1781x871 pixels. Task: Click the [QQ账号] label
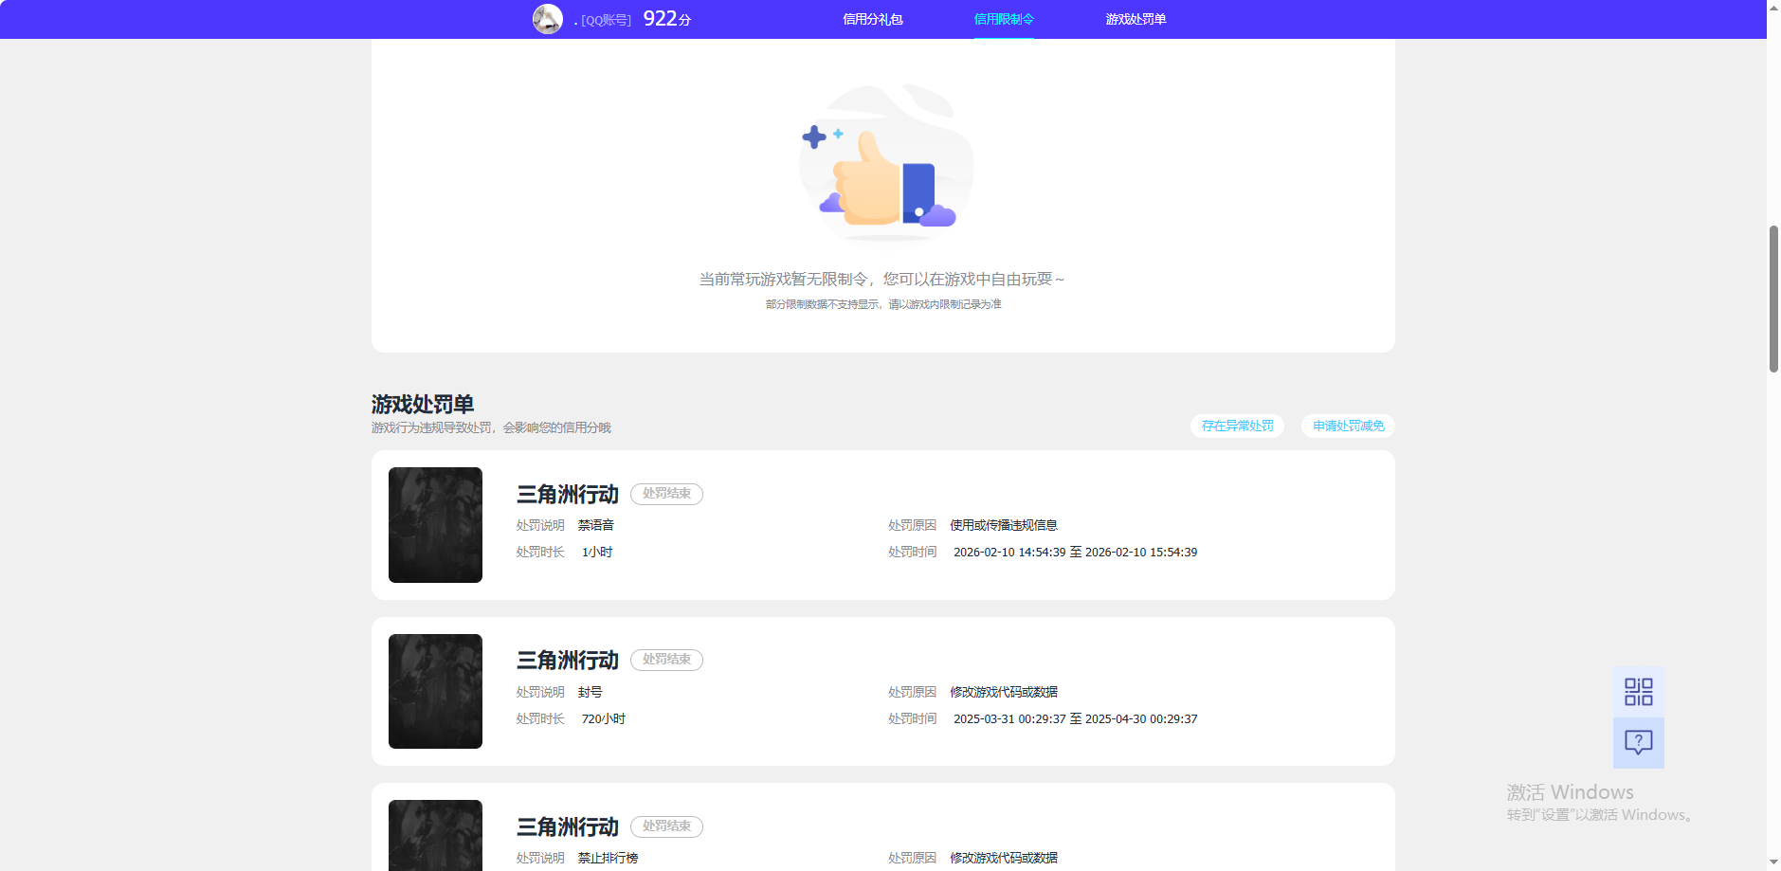606,20
